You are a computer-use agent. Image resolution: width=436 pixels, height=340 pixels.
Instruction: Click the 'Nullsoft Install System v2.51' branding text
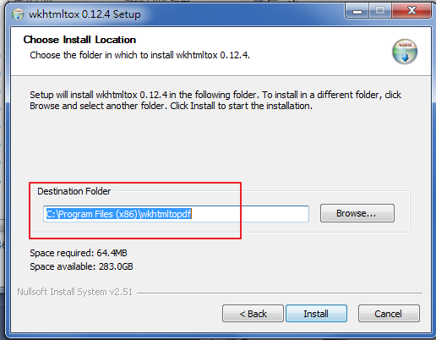pyautogui.click(x=75, y=292)
